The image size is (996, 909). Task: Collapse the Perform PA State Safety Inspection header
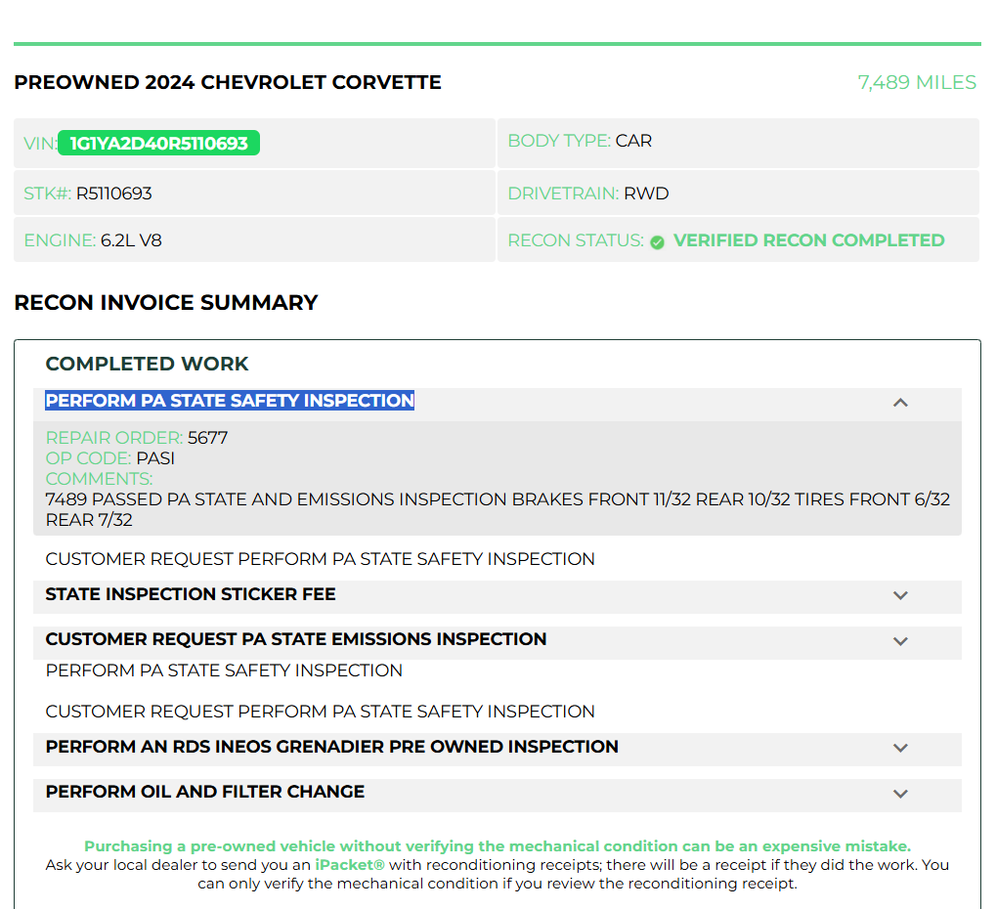(498, 404)
